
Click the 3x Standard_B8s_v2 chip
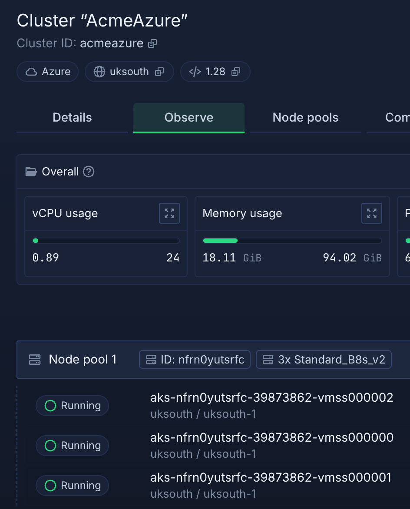point(324,360)
